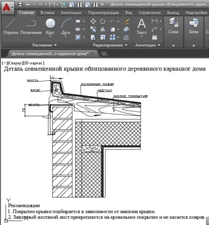The height and width of the screenshot is (225, 209).
Task: Click the Undo arrow button
Action: [x=28, y=4]
